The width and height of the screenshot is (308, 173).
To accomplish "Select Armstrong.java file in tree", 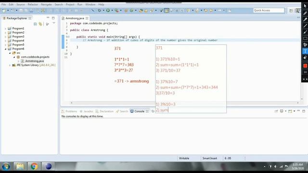I will [x=34, y=61].
